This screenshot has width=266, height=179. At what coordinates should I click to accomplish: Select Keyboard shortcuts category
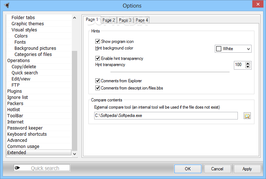click(39, 134)
